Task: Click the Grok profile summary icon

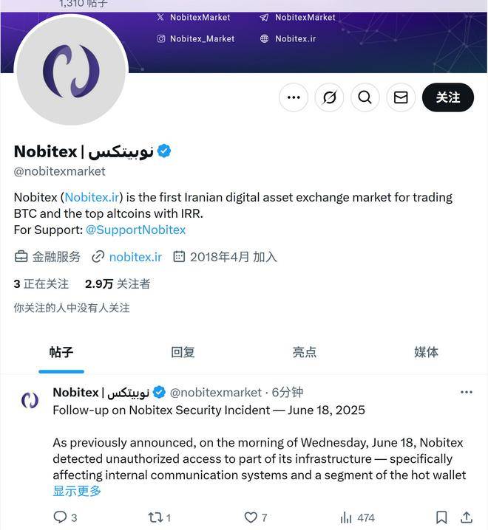Action: pos(329,97)
